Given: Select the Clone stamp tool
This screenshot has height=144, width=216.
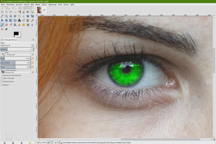Looking at the screenshot, I should click(x=19, y=25).
